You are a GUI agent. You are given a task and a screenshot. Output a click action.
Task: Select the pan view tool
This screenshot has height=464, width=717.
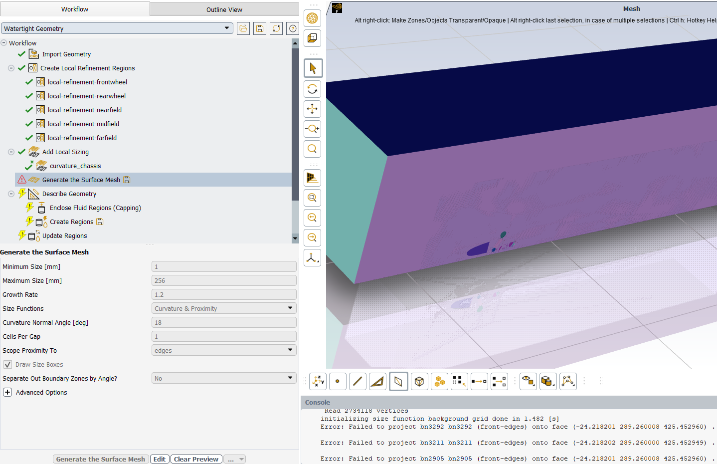click(312, 109)
